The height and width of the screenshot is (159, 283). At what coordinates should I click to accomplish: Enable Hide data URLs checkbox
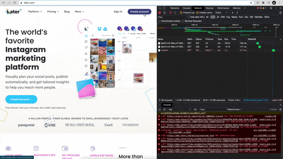pyautogui.click(x=188, y=17)
